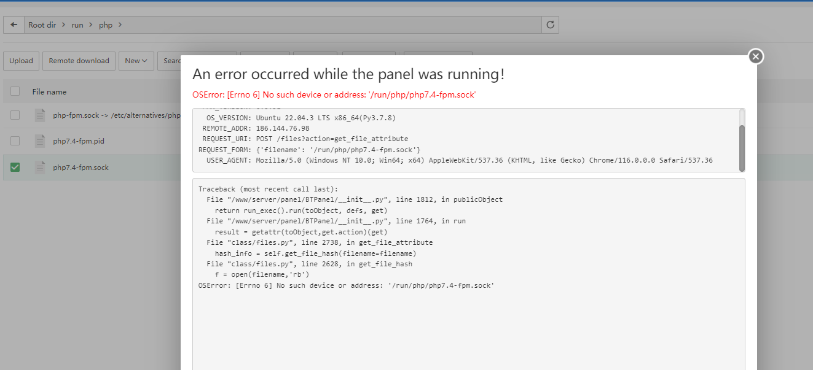813x370 pixels.
Task: Click the php7.4-fpm.sock file icon
Action: pos(40,168)
